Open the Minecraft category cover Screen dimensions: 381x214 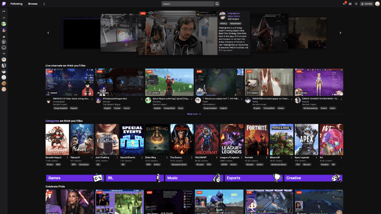tap(281, 139)
